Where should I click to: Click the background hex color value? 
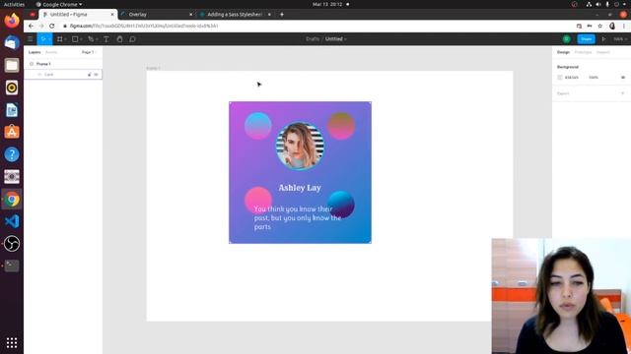(572, 77)
